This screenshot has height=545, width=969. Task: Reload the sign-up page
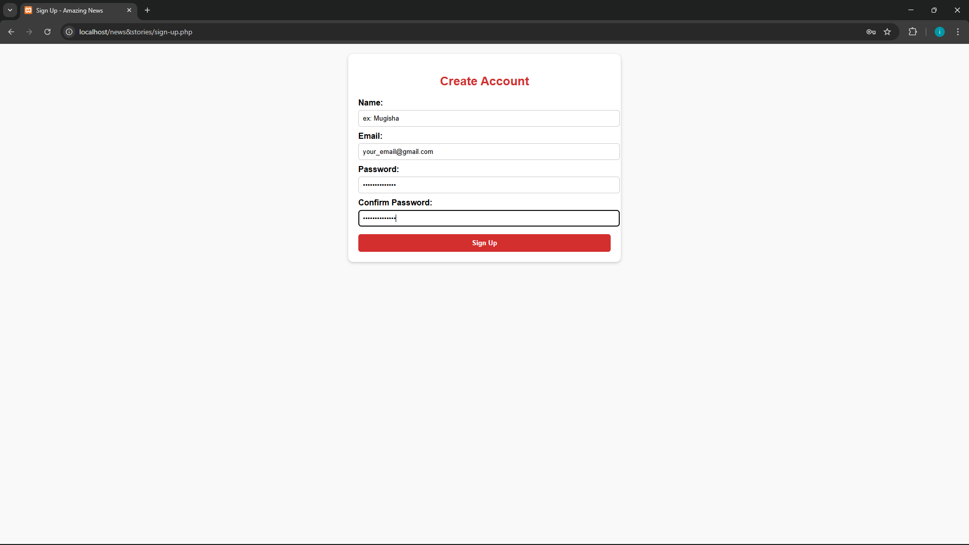(47, 31)
